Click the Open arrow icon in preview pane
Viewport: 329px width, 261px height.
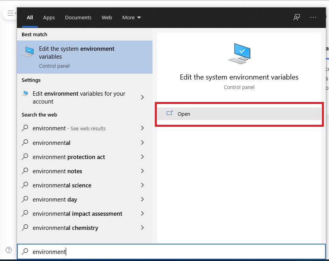pyautogui.click(x=169, y=113)
